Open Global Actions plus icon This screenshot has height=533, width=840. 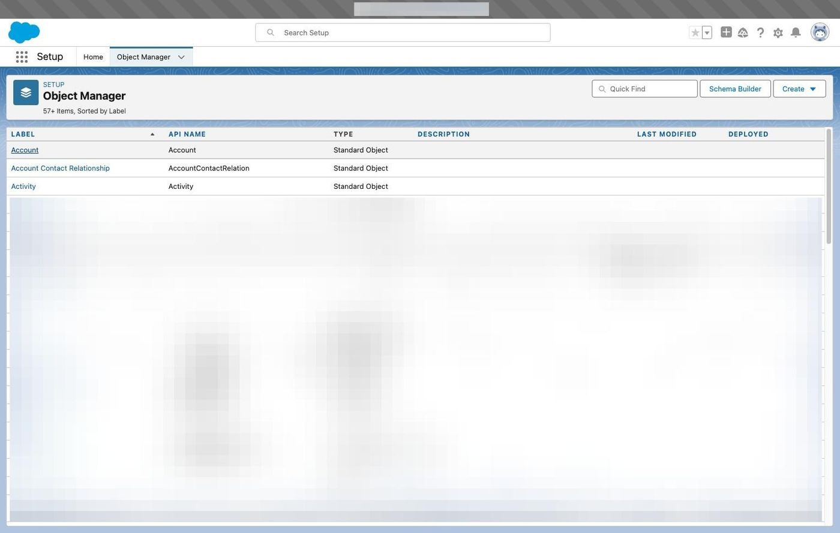(726, 32)
